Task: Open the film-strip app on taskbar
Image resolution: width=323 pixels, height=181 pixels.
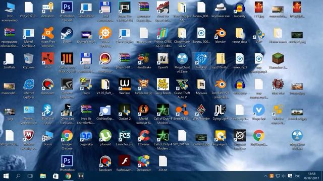Action: coord(81,176)
